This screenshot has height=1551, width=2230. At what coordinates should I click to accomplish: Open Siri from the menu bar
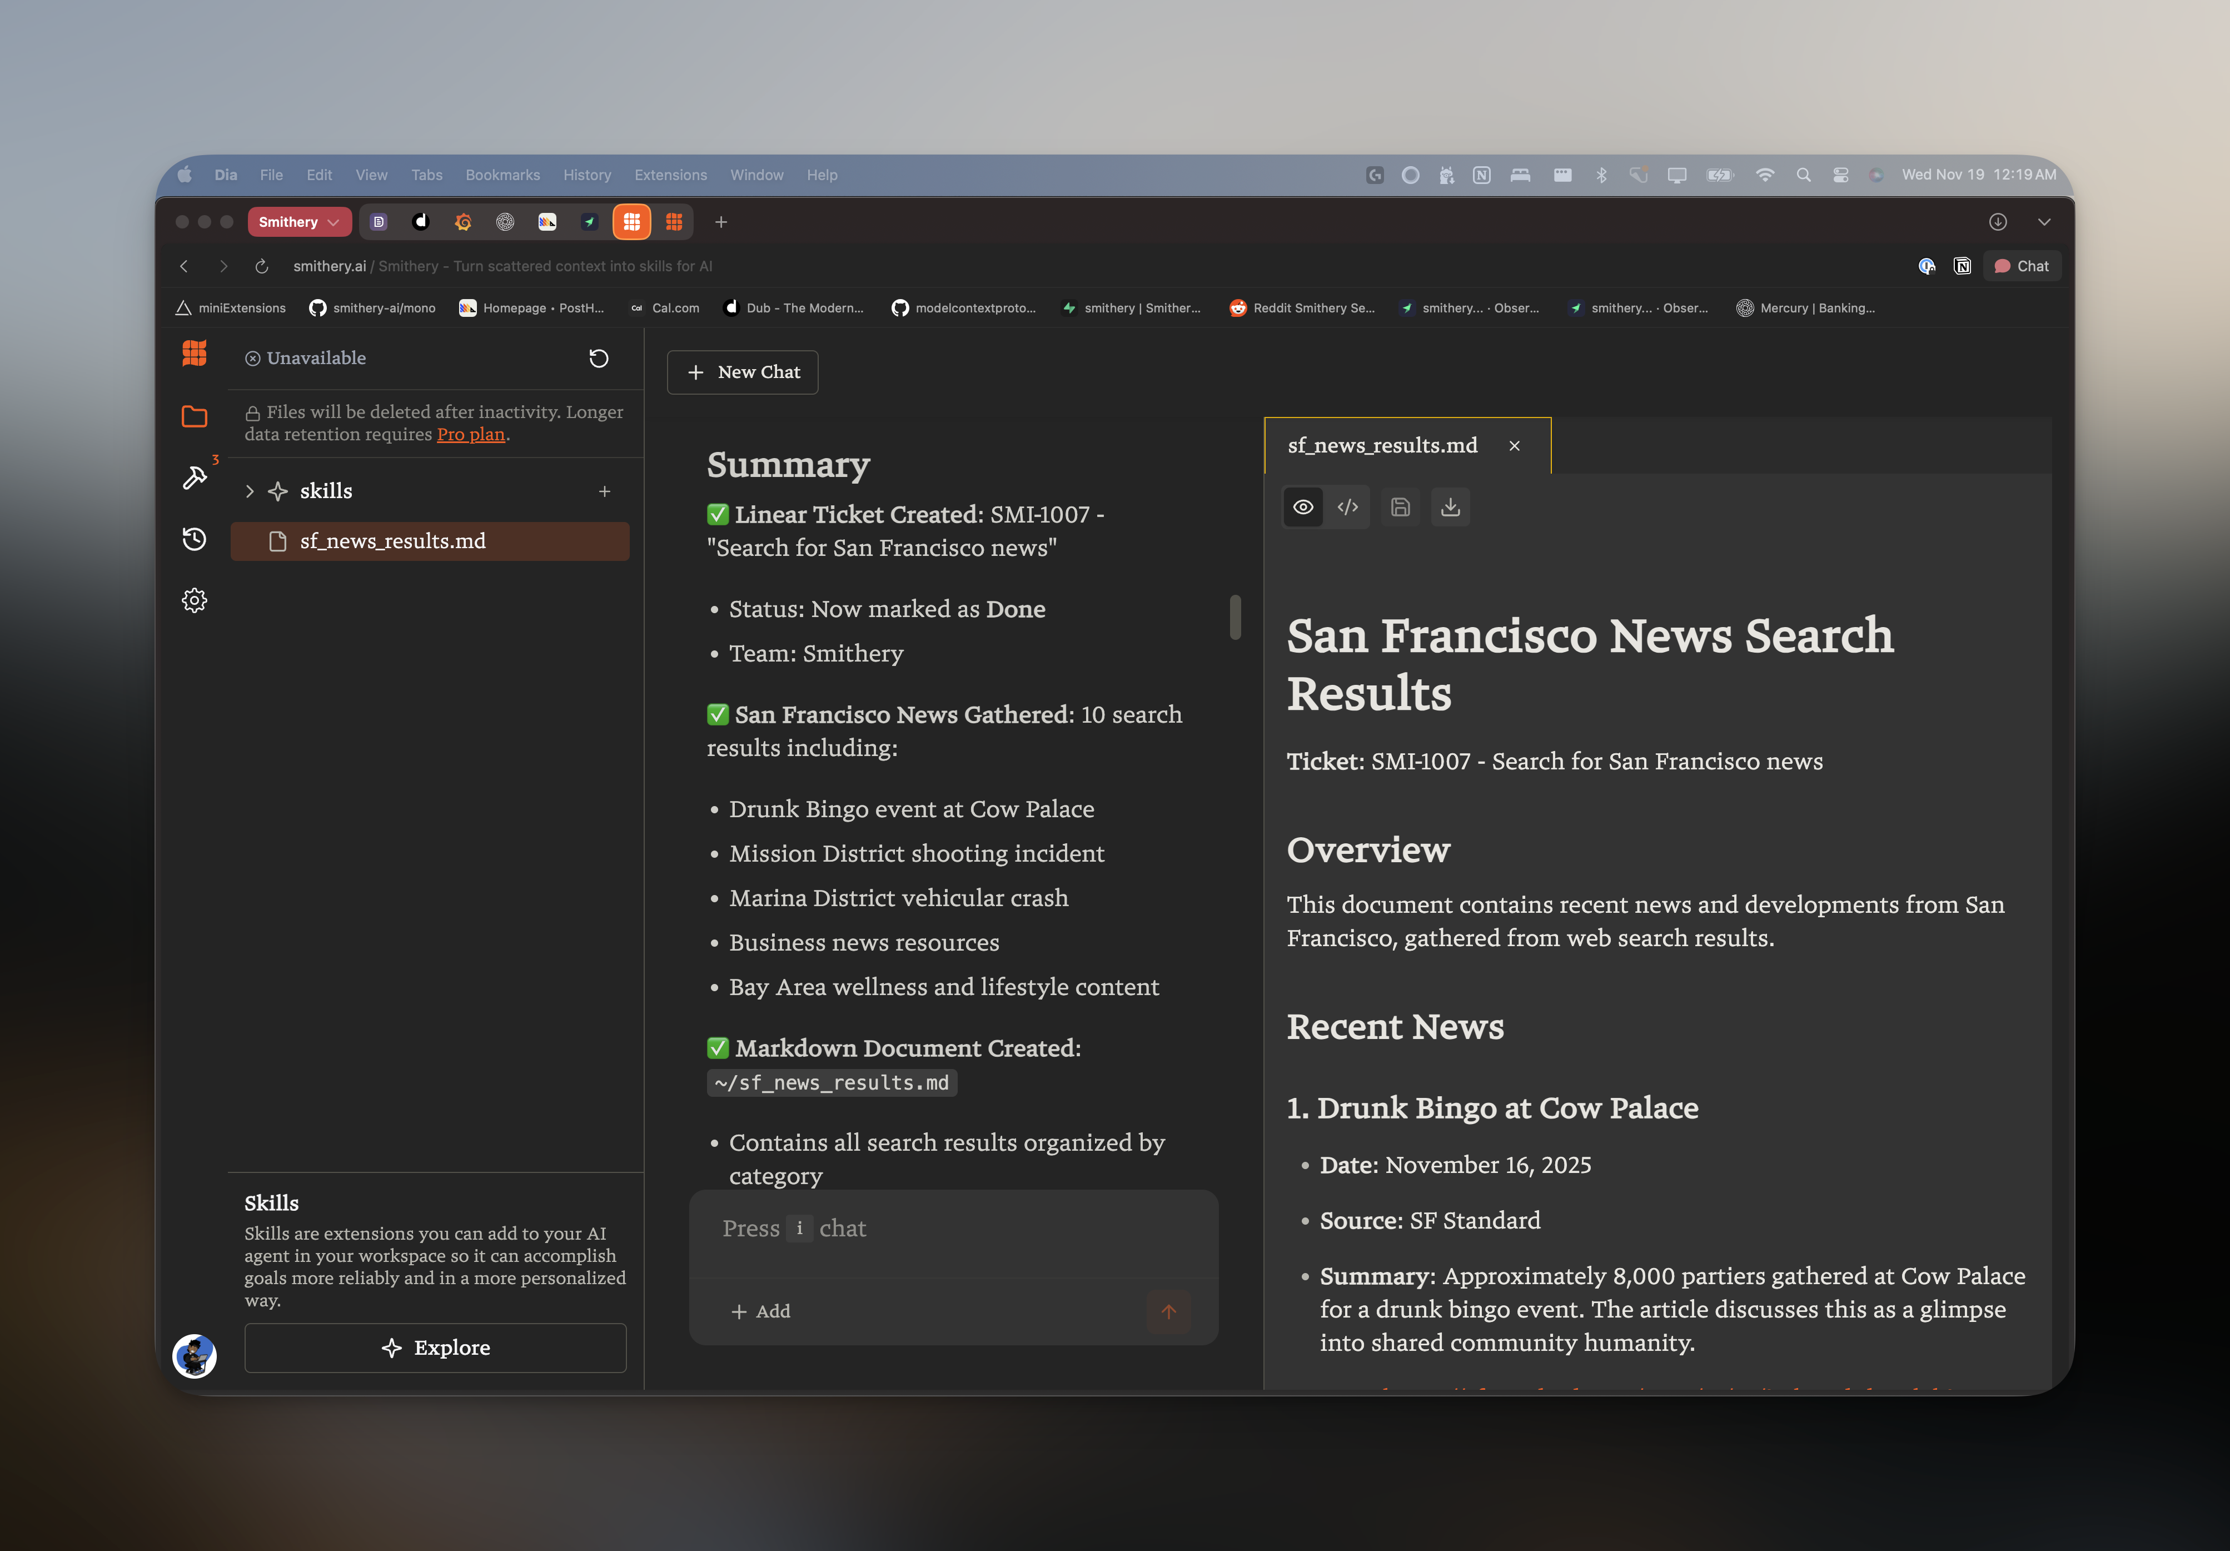tap(1876, 175)
